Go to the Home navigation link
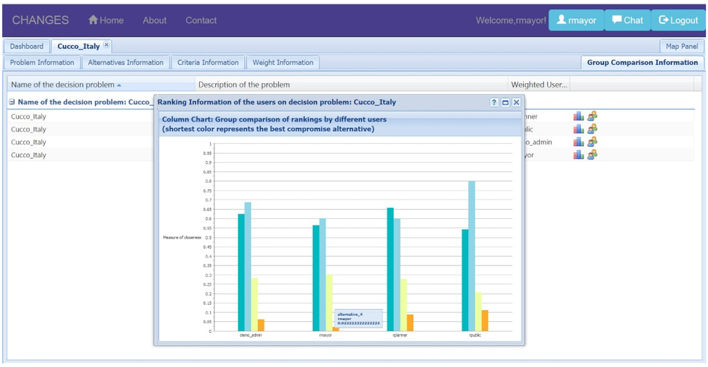This screenshot has height=367, width=708. tap(106, 20)
